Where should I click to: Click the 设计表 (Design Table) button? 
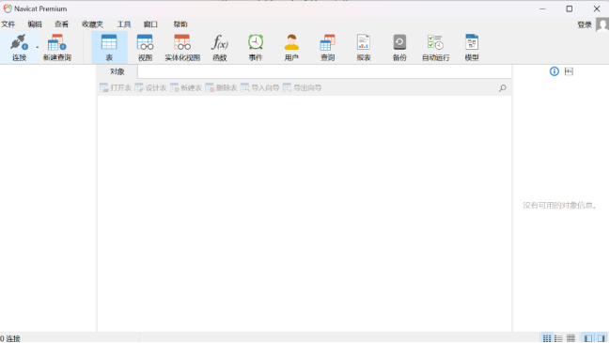coord(150,88)
